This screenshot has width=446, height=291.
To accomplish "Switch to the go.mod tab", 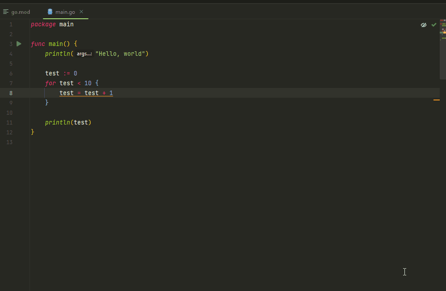I will point(17,12).
